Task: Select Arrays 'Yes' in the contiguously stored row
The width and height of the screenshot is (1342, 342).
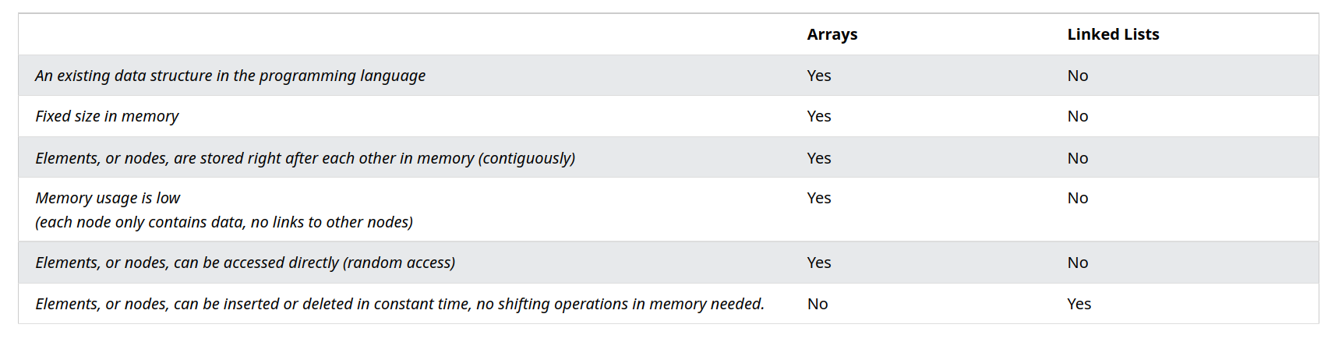Action: coord(818,158)
